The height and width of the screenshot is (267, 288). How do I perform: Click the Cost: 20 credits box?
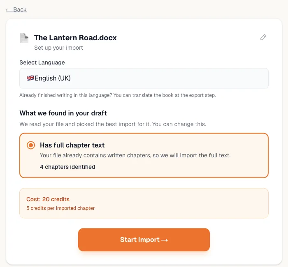point(144,203)
